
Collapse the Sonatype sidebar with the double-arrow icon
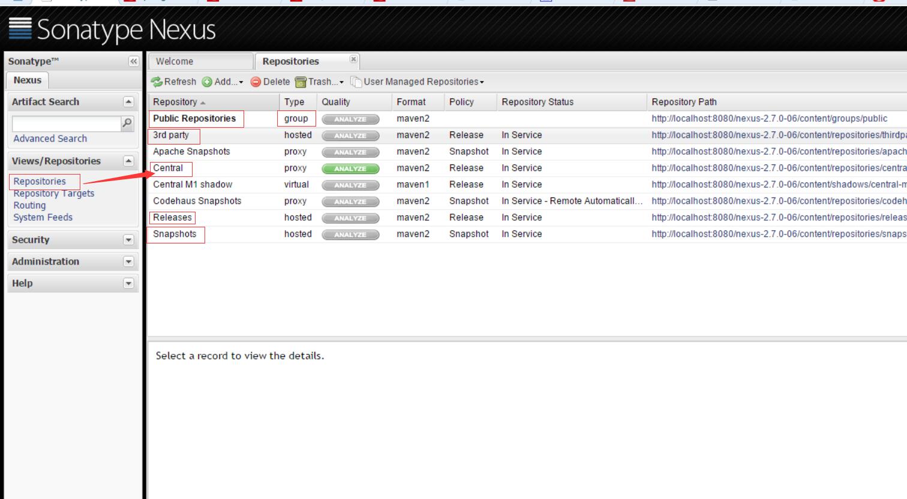[x=133, y=61]
